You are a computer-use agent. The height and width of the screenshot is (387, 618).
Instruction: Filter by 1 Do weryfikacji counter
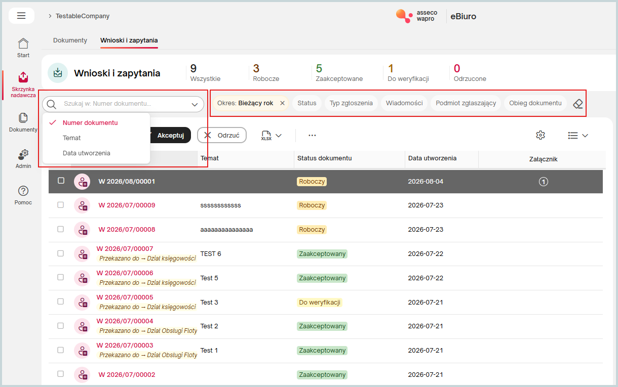pos(408,73)
